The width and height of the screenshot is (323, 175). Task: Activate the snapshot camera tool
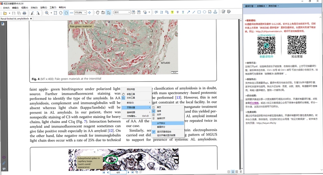point(103,12)
